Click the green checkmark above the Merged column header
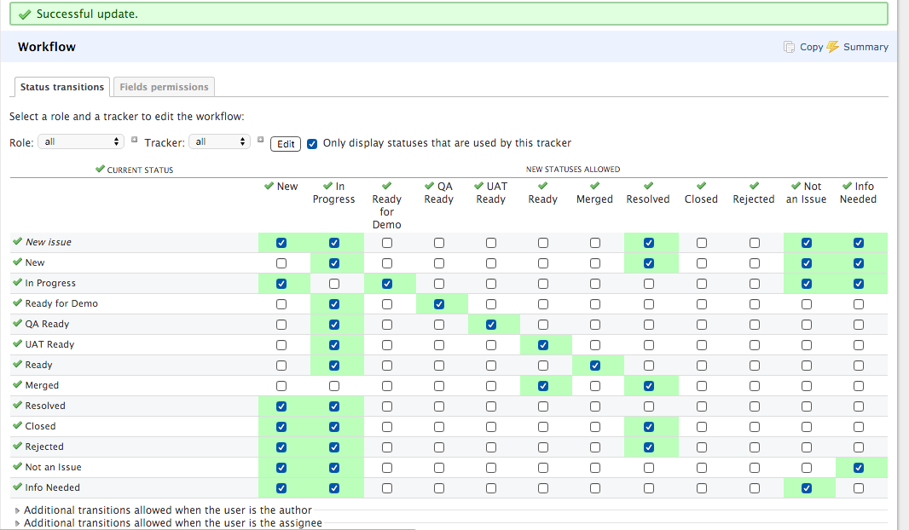This screenshot has height=530, width=909. [595, 186]
